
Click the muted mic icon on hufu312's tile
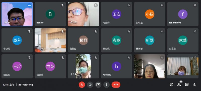click(129, 58)
